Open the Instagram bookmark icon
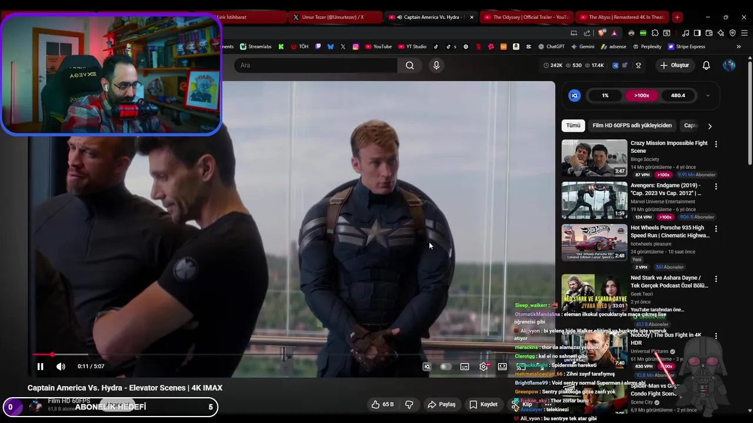 tap(355, 46)
